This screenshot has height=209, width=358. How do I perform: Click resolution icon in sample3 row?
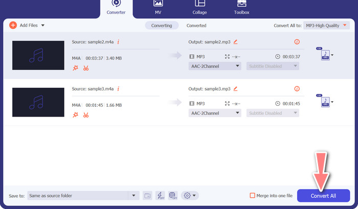pyautogui.click(x=227, y=104)
